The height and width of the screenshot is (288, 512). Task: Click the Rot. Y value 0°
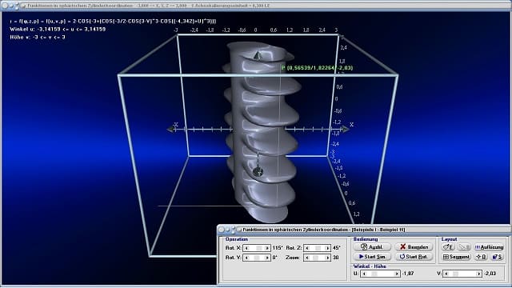pyautogui.click(x=275, y=258)
